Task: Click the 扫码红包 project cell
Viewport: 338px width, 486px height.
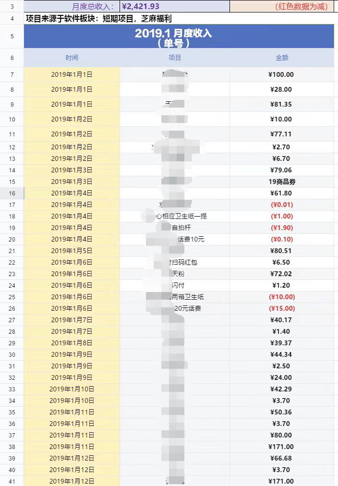Action: [175, 262]
